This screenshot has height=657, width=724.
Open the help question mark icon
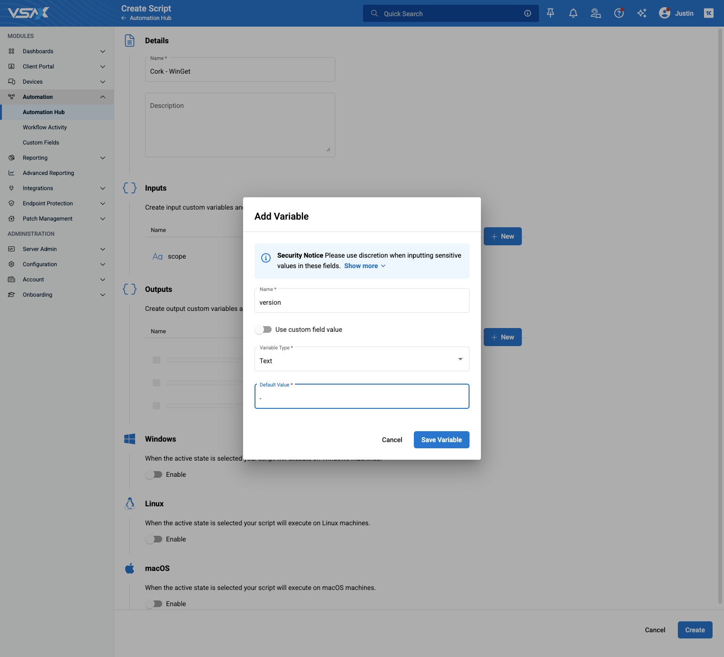[619, 13]
